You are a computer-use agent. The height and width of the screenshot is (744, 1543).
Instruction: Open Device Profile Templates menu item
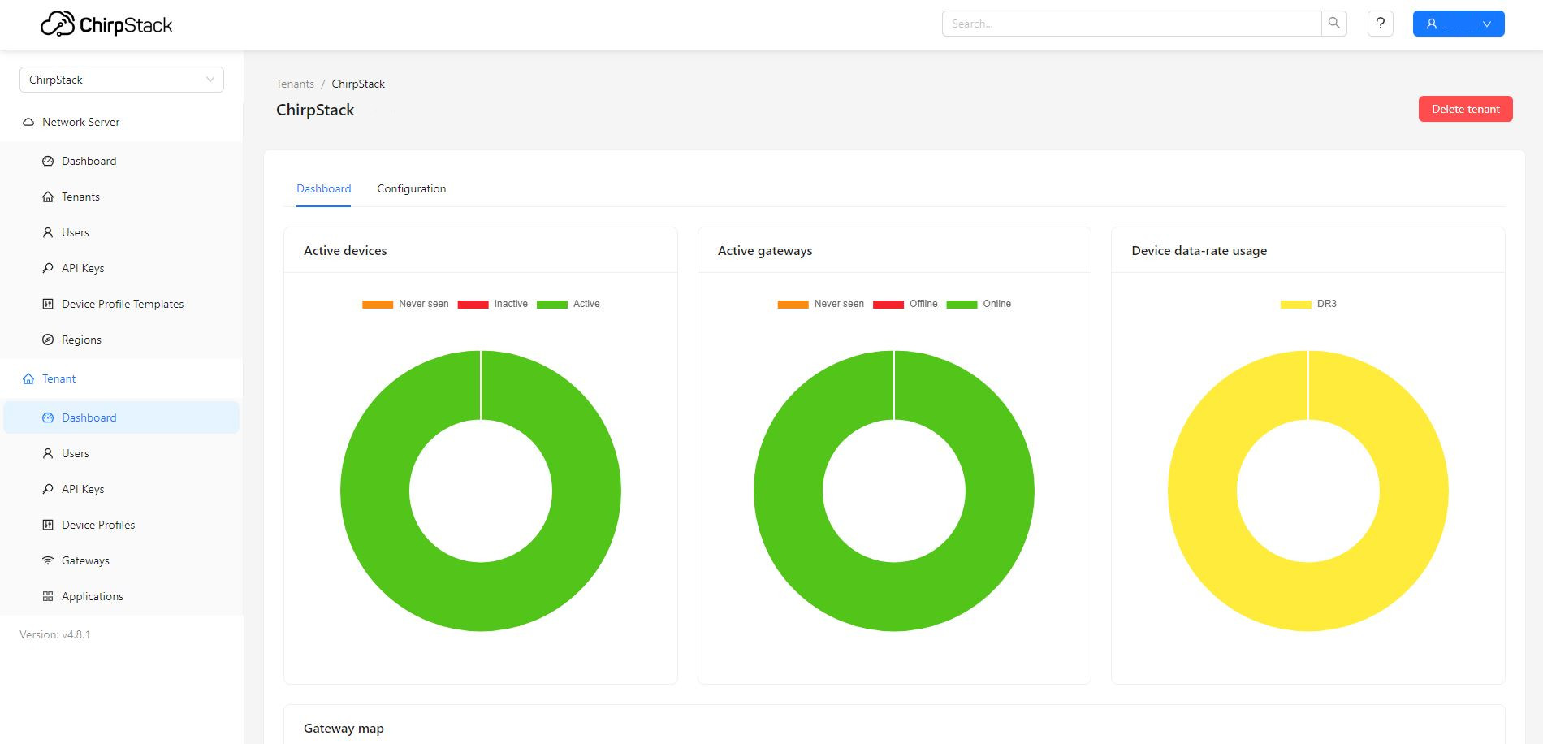tap(122, 304)
